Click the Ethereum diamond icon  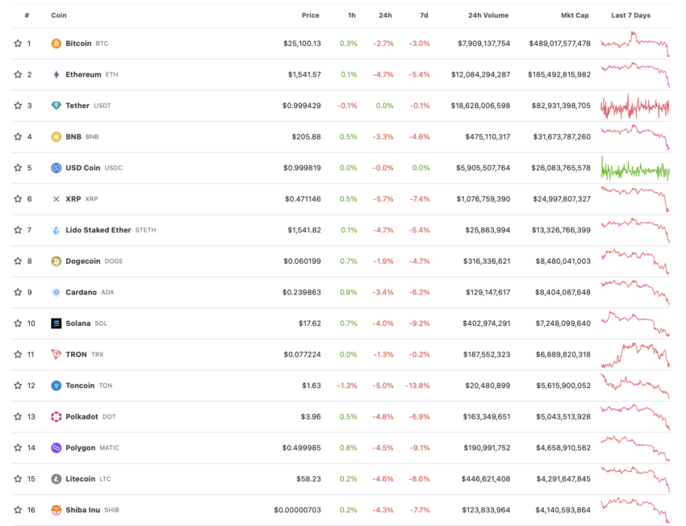[x=56, y=74]
